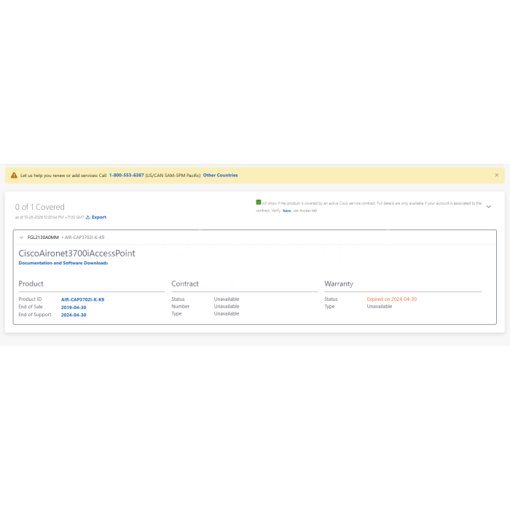Export the coverage results
The width and height of the screenshot is (510, 510).
(x=99, y=217)
